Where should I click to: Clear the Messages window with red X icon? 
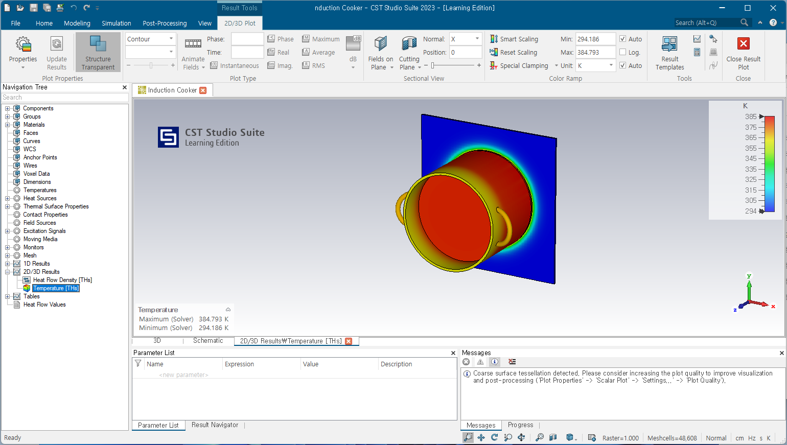tap(512, 362)
